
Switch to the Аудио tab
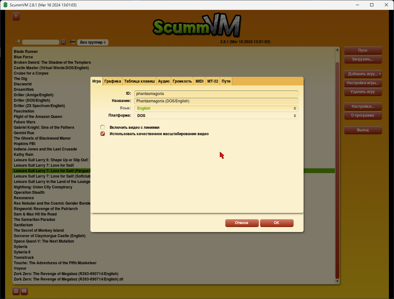(164, 81)
